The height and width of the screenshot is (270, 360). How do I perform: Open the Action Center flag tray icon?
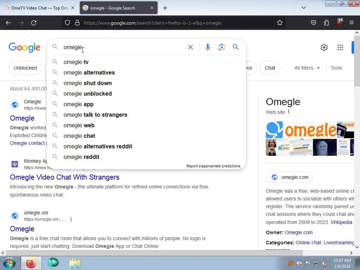[307, 263]
